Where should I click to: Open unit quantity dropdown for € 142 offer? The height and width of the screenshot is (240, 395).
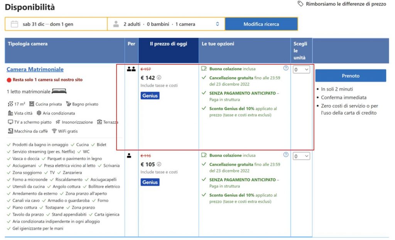[301, 70]
